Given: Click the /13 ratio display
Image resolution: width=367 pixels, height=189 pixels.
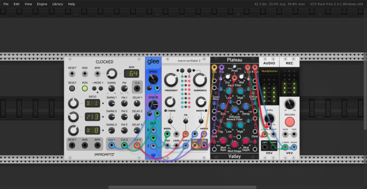Looking at the screenshot, I should pos(92,117).
